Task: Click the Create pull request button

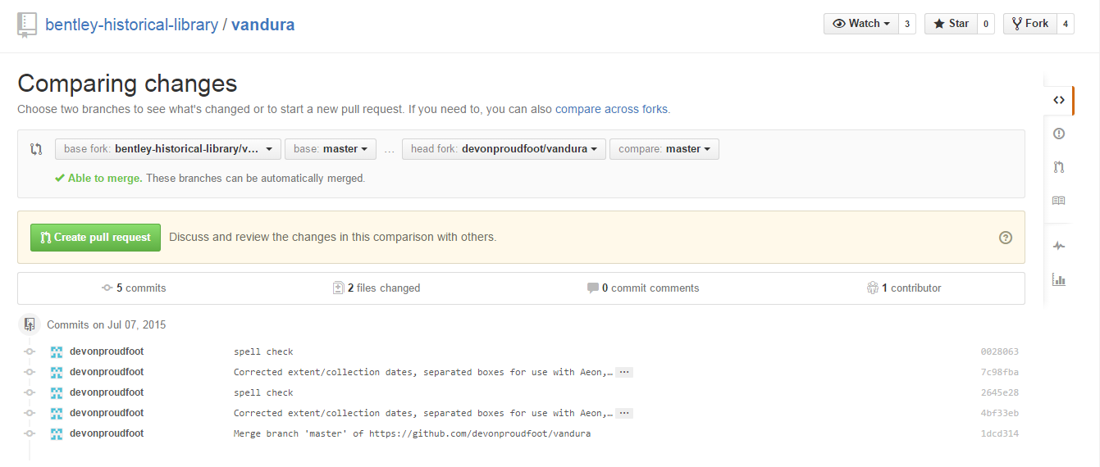Action: 95,238
